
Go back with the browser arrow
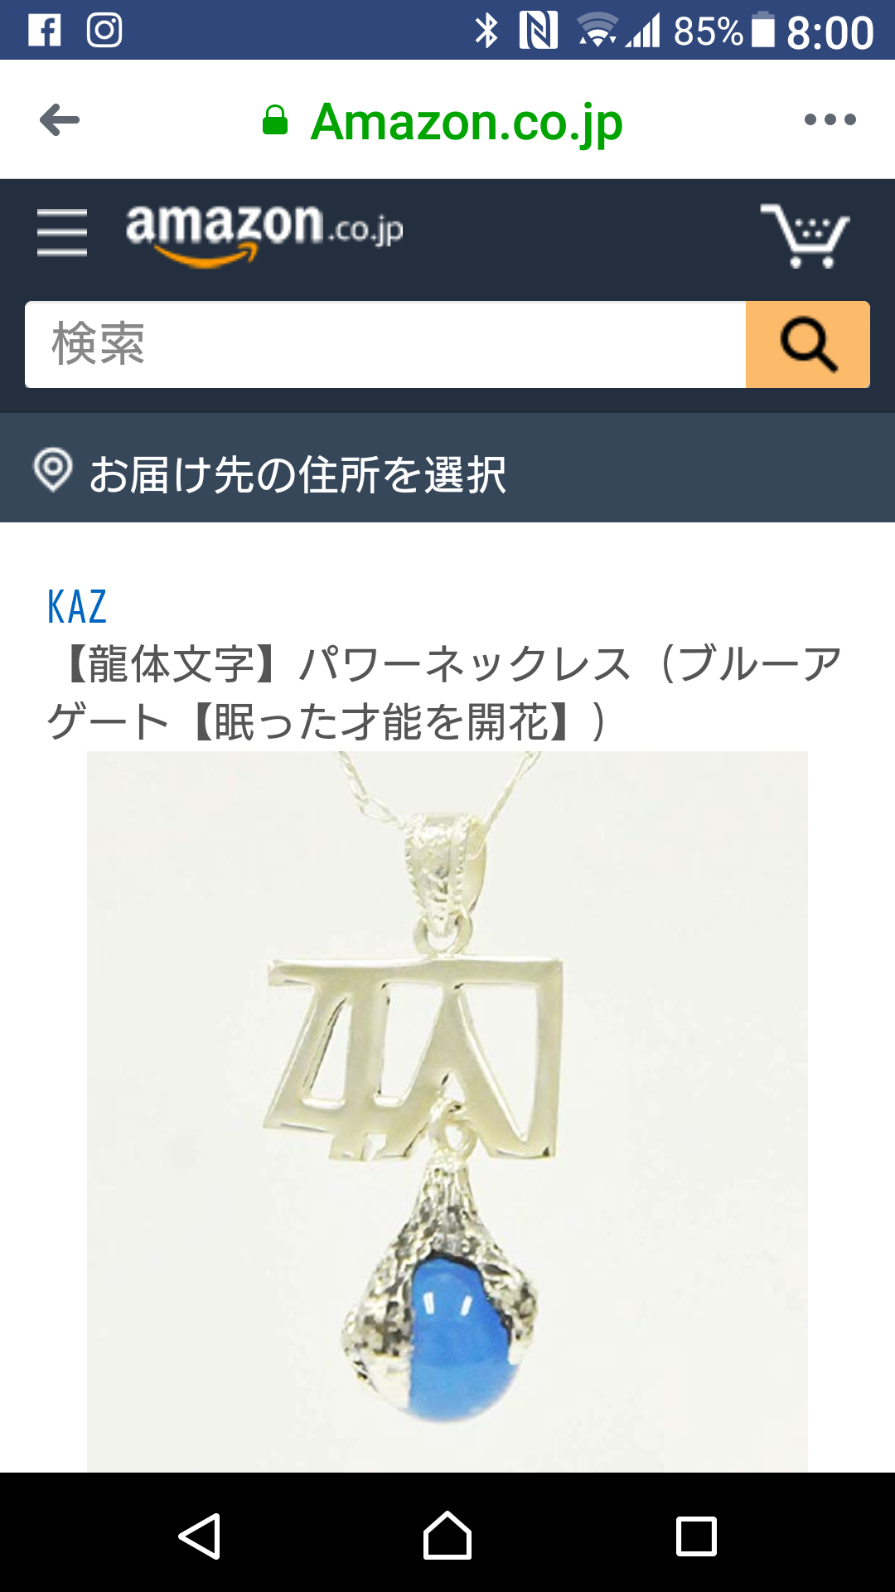pos(60,120)
